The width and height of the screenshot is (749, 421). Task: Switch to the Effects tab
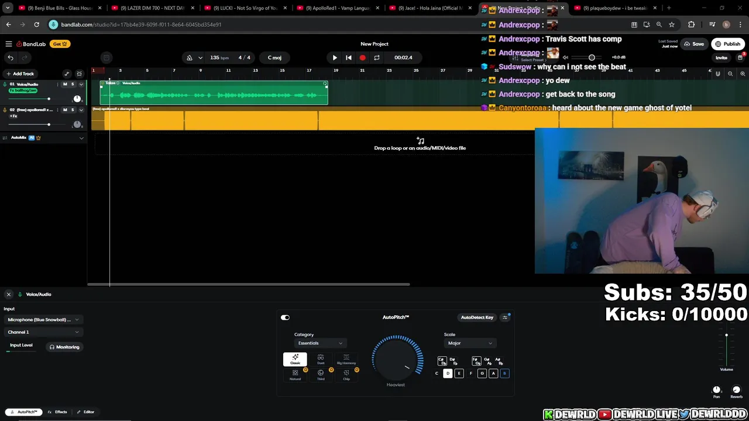tap(57, 412)
